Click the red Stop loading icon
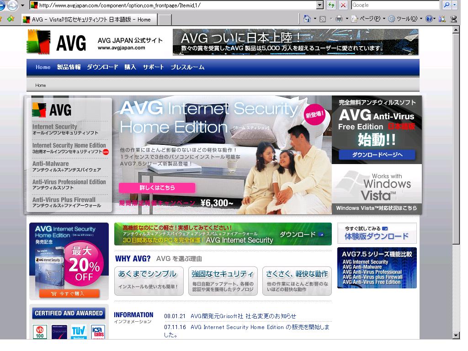Image resolution: width=468 pixels, height=351 pixels. point(343,5)
